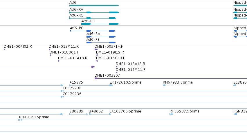Screen dimensions: 247x133
Task: Click the 380389 EST label
Action: pyautogui.click(x=76, y=111)
